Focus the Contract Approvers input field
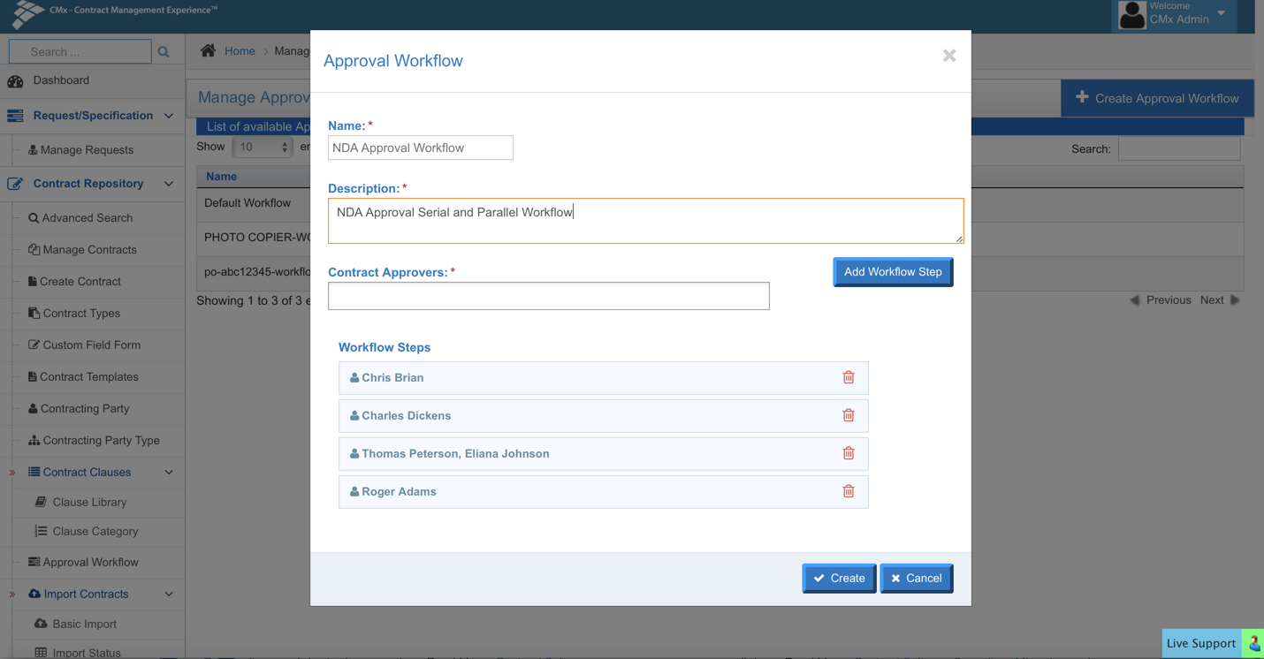 point(548,296)
